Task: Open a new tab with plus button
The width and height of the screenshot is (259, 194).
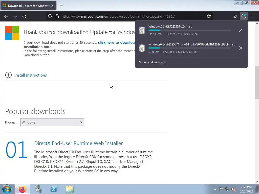Action: [62, 6]
